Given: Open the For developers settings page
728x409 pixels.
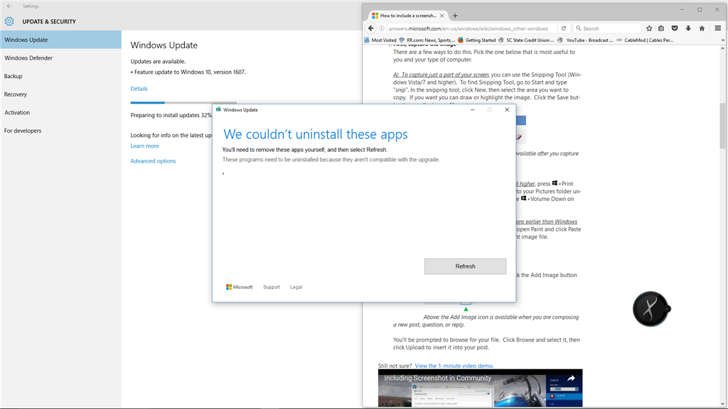Looking at the screenshot, I should (x=61, y=131).
